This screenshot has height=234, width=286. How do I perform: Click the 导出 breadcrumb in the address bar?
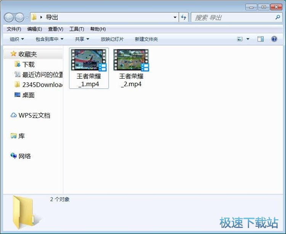tap(52, 18)
